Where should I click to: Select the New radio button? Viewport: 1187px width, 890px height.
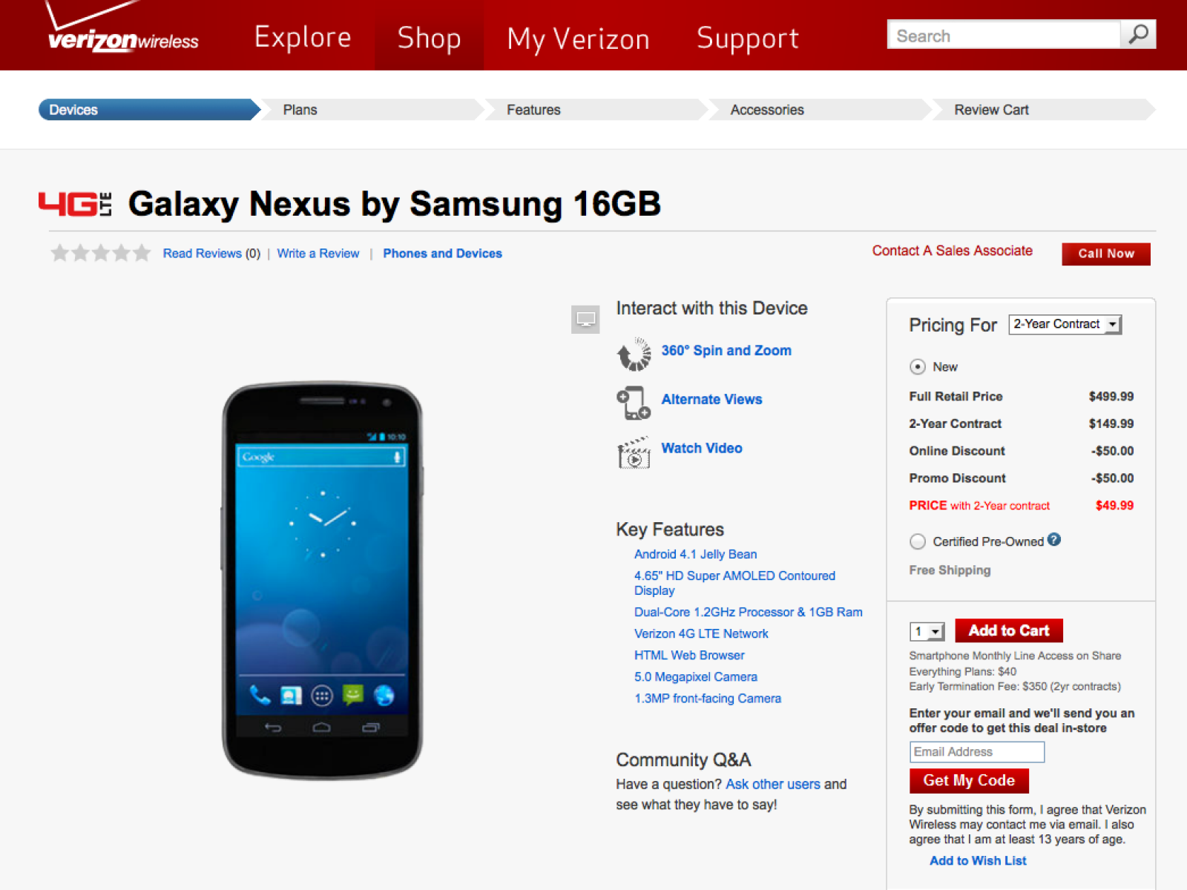point(918,367)
